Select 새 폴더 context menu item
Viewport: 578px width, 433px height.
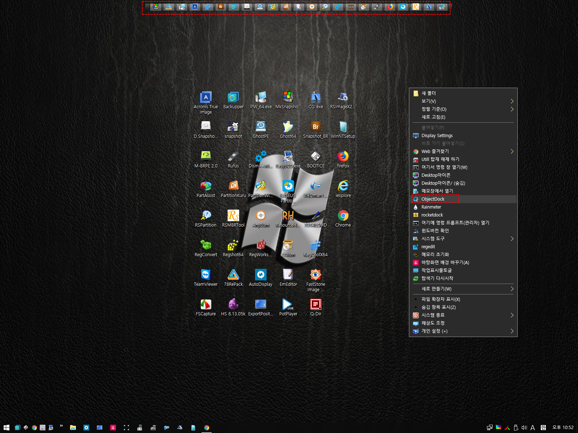click(x=463, y=93)
